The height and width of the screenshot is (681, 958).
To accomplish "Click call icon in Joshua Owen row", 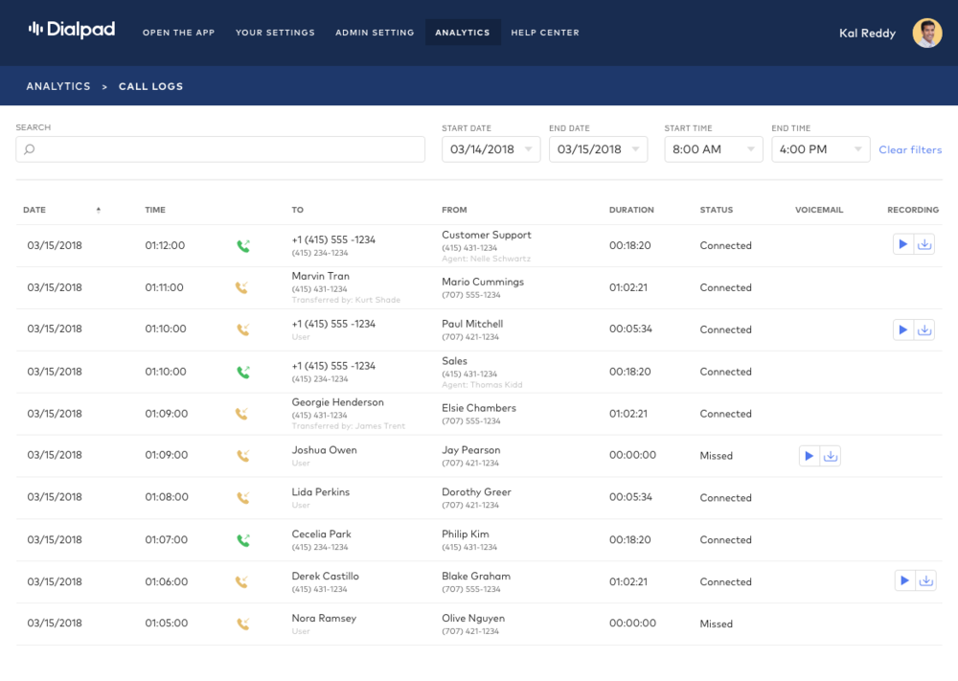I will click(243, 456).
